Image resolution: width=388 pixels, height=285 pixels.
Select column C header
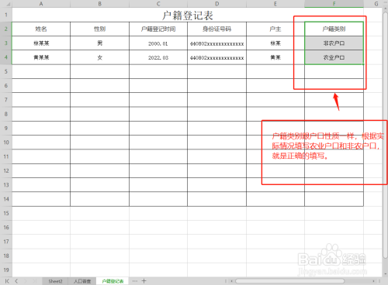coord(158,4)
